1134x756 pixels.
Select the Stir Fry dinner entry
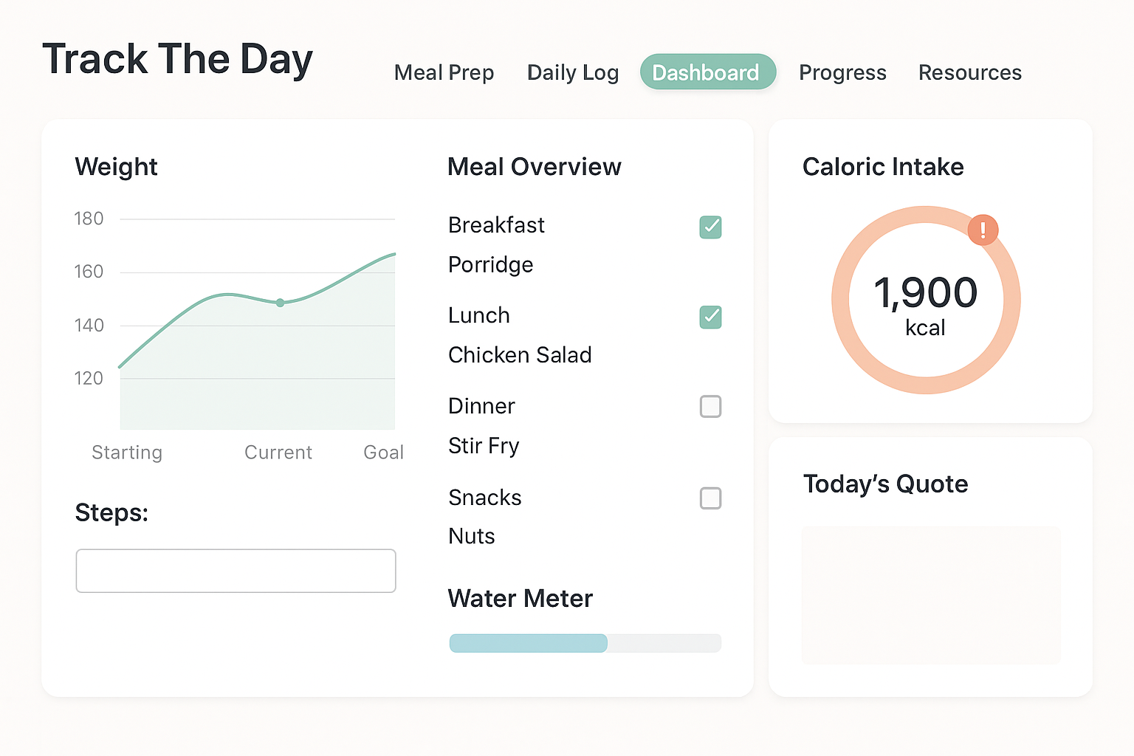pos(484,446)
